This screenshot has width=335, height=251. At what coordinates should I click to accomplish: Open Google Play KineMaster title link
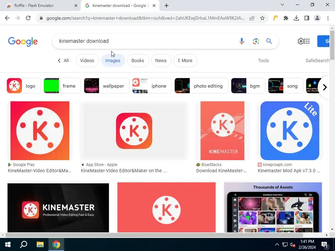40,171
